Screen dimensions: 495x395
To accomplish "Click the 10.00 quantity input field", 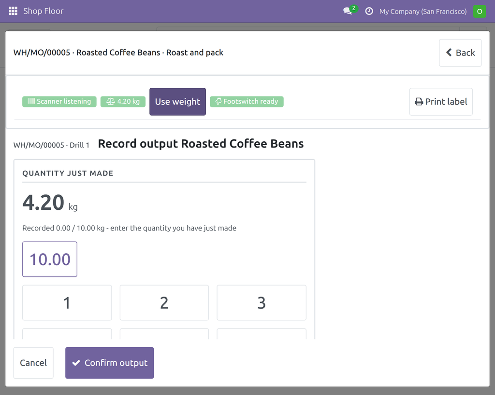I will point(50,259).
